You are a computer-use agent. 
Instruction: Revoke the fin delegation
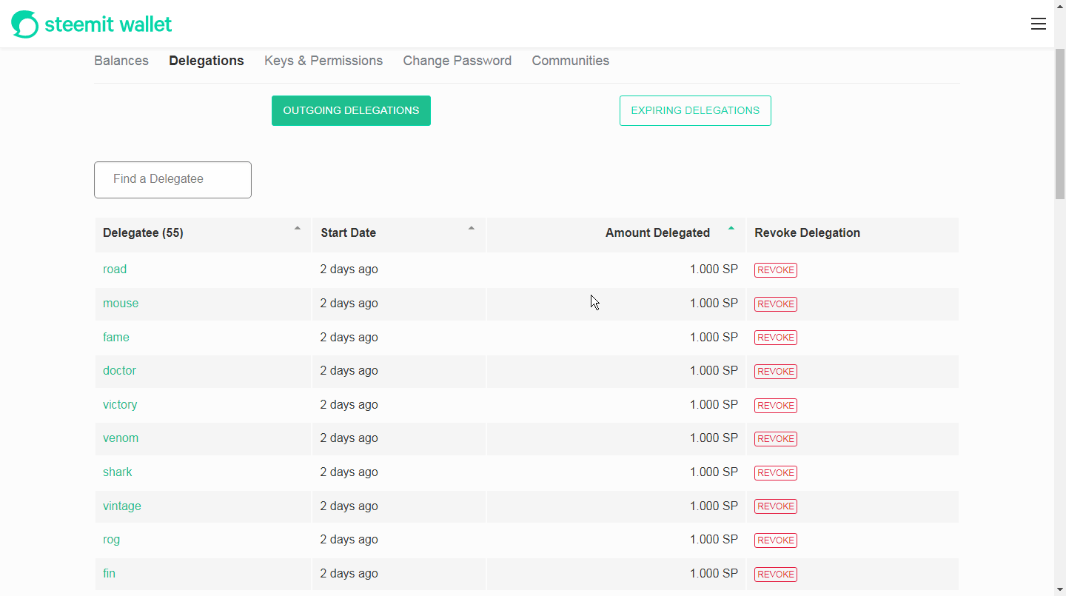775,575
